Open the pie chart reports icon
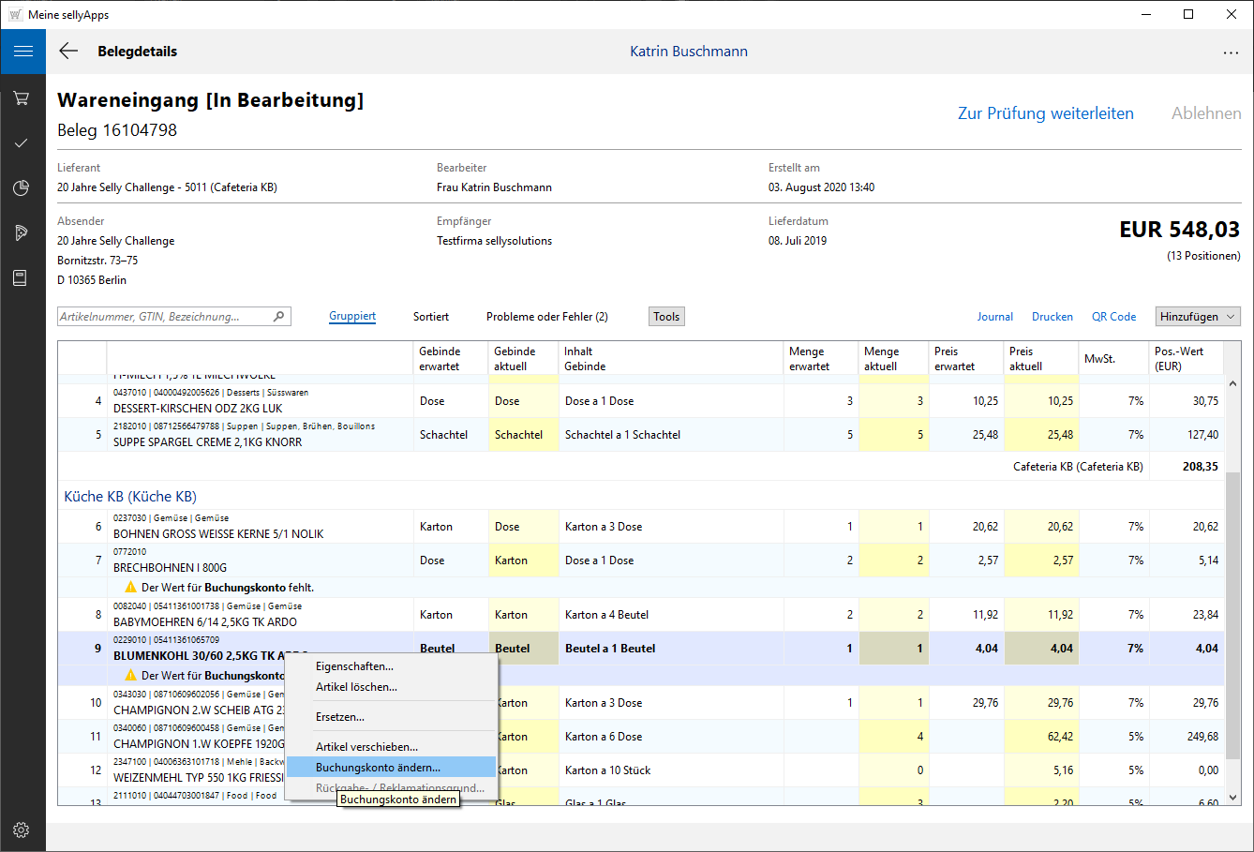 pyautogui.click(x=22, y=188)
